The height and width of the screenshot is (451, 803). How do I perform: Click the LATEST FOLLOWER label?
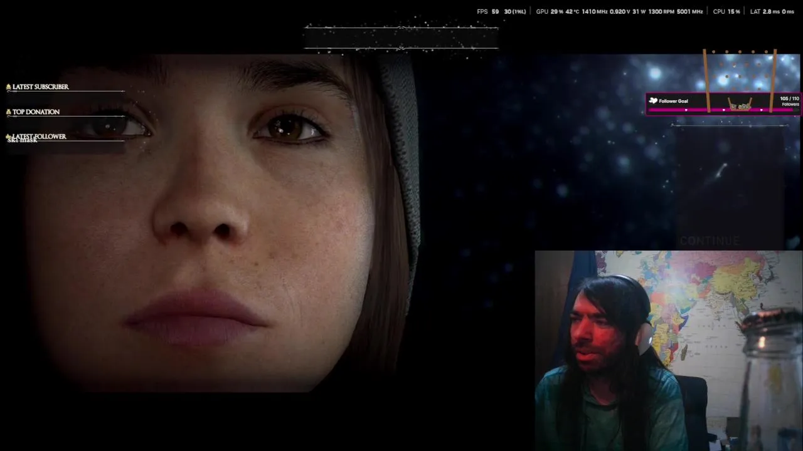pos(39,137)
